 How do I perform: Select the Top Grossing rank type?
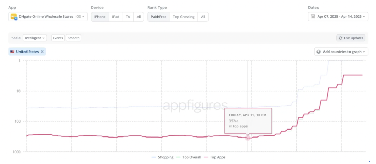coord(183,17)
